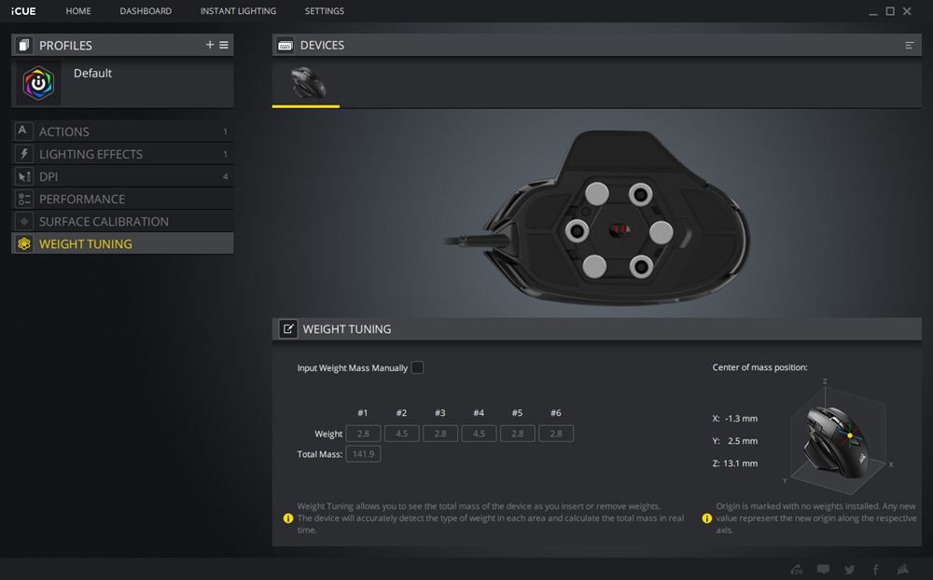The image size is (933, 580).
Task: Click the 'Center of mass position:' label
Action: [x=759, y=367]
